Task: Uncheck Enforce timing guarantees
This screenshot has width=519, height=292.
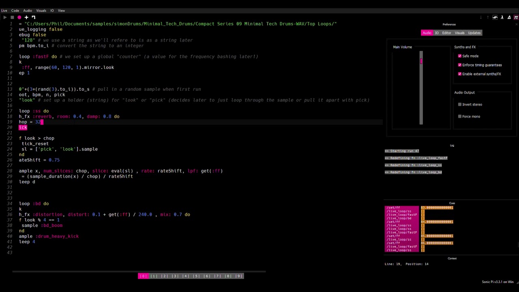Action: (460, 65)
